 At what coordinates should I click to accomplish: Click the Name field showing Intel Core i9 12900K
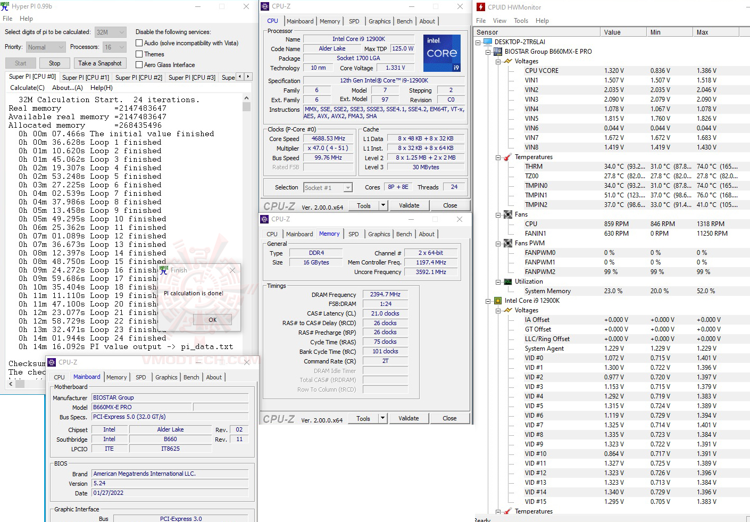pyautogui.click(x=359, y=39)
